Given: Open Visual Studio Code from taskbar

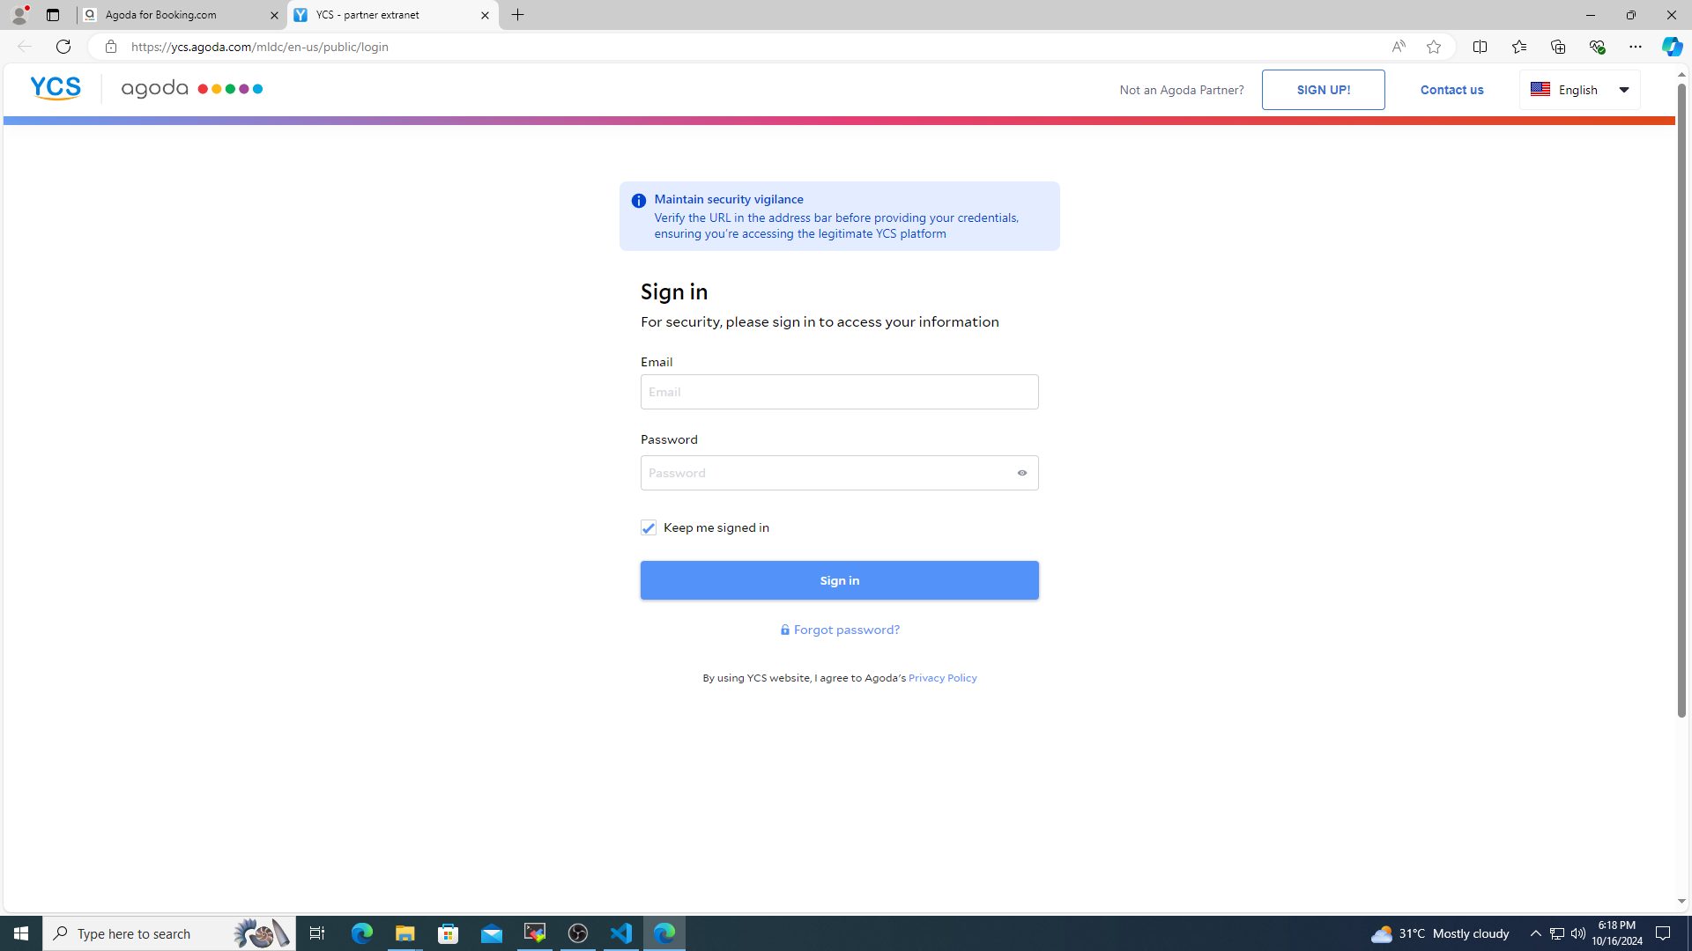Looking at the screenshot, I should 621,933.
